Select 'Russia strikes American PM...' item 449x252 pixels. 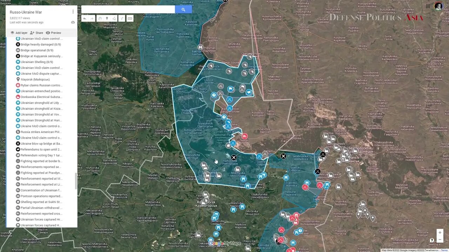click(x=41, y=132)
